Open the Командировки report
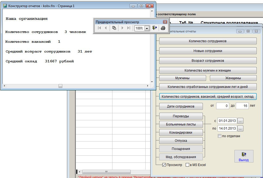263x178 pixels. coord(181,132)
